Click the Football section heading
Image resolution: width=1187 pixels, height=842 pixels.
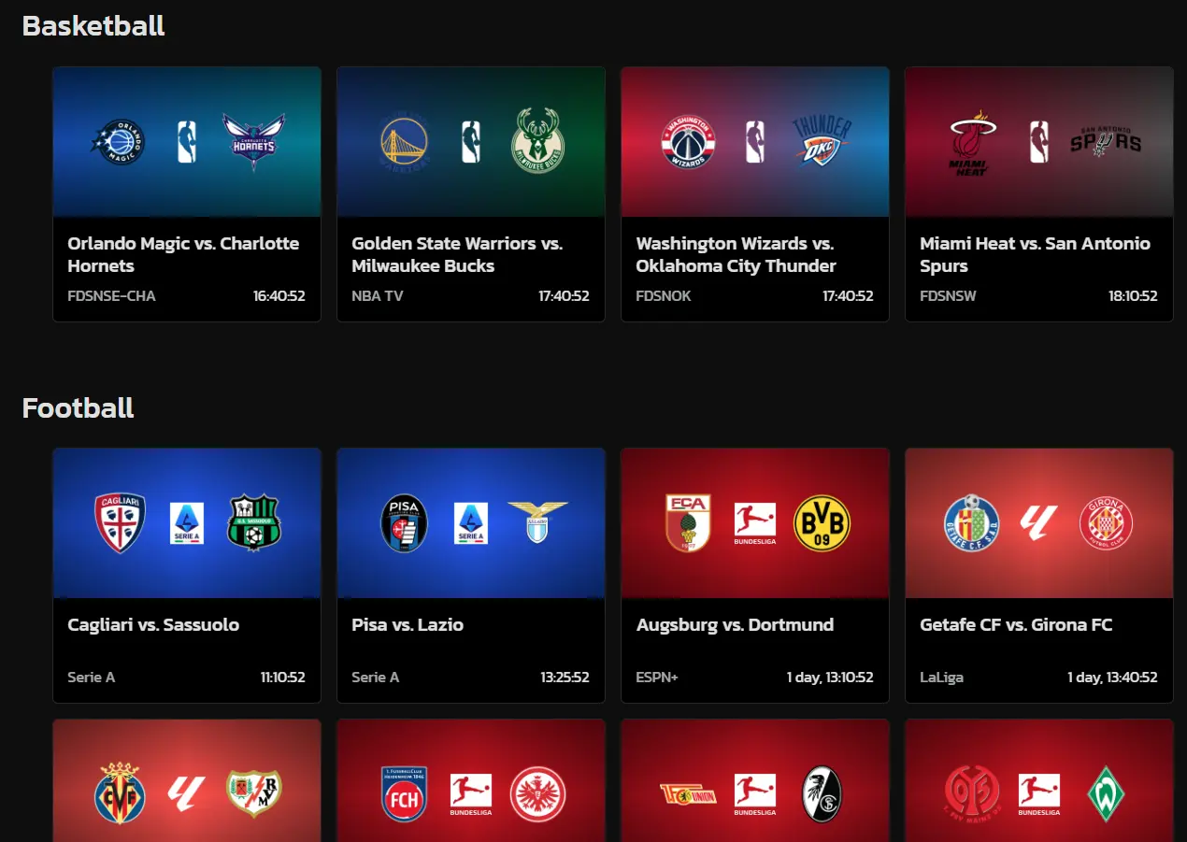[79, 407]
